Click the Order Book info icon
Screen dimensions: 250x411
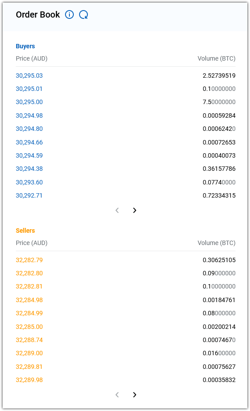(x=69, y=14)
